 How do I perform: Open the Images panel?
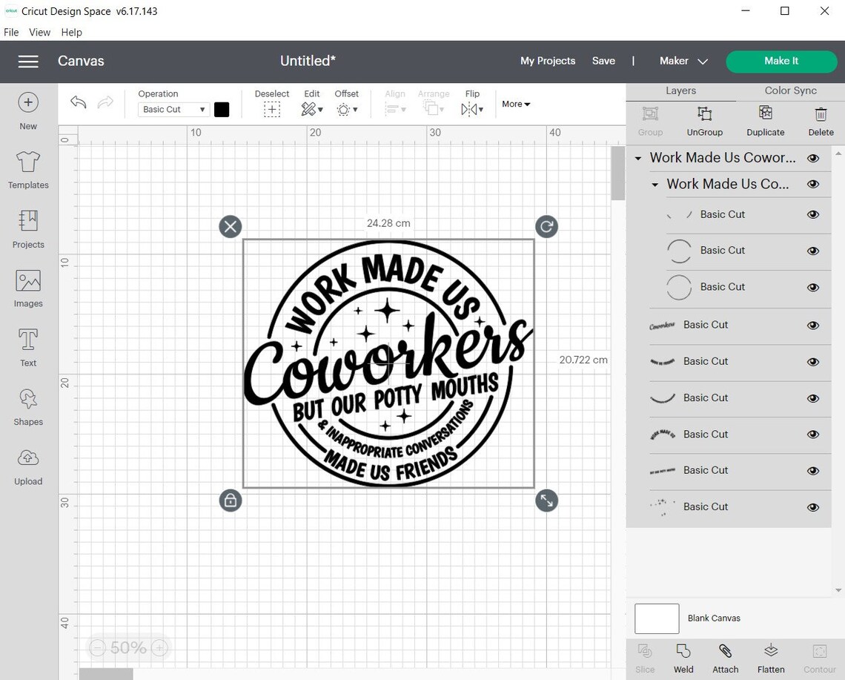[27, 288]
